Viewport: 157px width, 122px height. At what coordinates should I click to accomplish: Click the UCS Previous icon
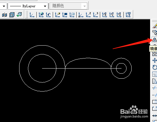coord(48,15)
